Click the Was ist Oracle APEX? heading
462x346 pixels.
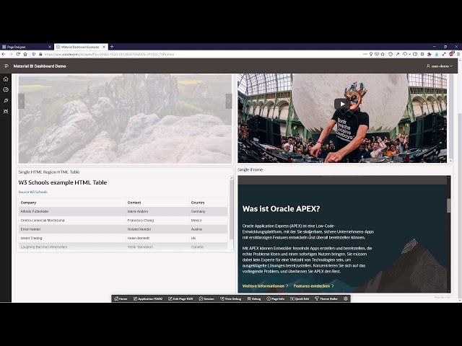[281, 208]
